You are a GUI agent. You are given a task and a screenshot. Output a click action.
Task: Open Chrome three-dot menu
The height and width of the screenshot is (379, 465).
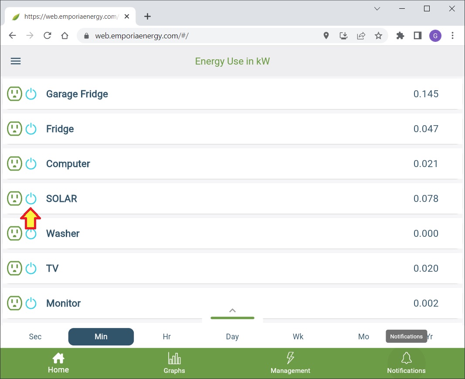point(453,36)
